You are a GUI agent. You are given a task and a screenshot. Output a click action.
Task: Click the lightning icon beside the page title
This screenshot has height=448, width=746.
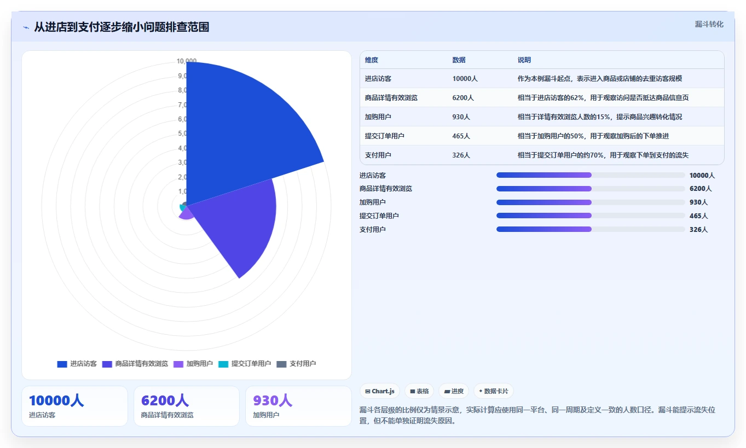[x=26, y=27]
